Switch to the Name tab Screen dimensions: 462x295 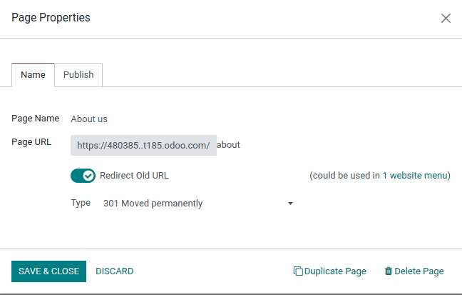tap(33, 74)
